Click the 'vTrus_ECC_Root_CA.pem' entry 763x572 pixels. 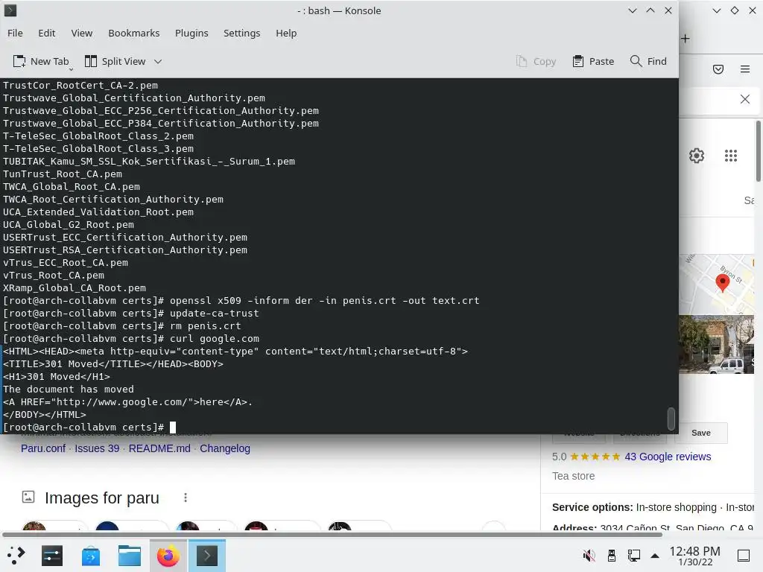pos(66,263)
